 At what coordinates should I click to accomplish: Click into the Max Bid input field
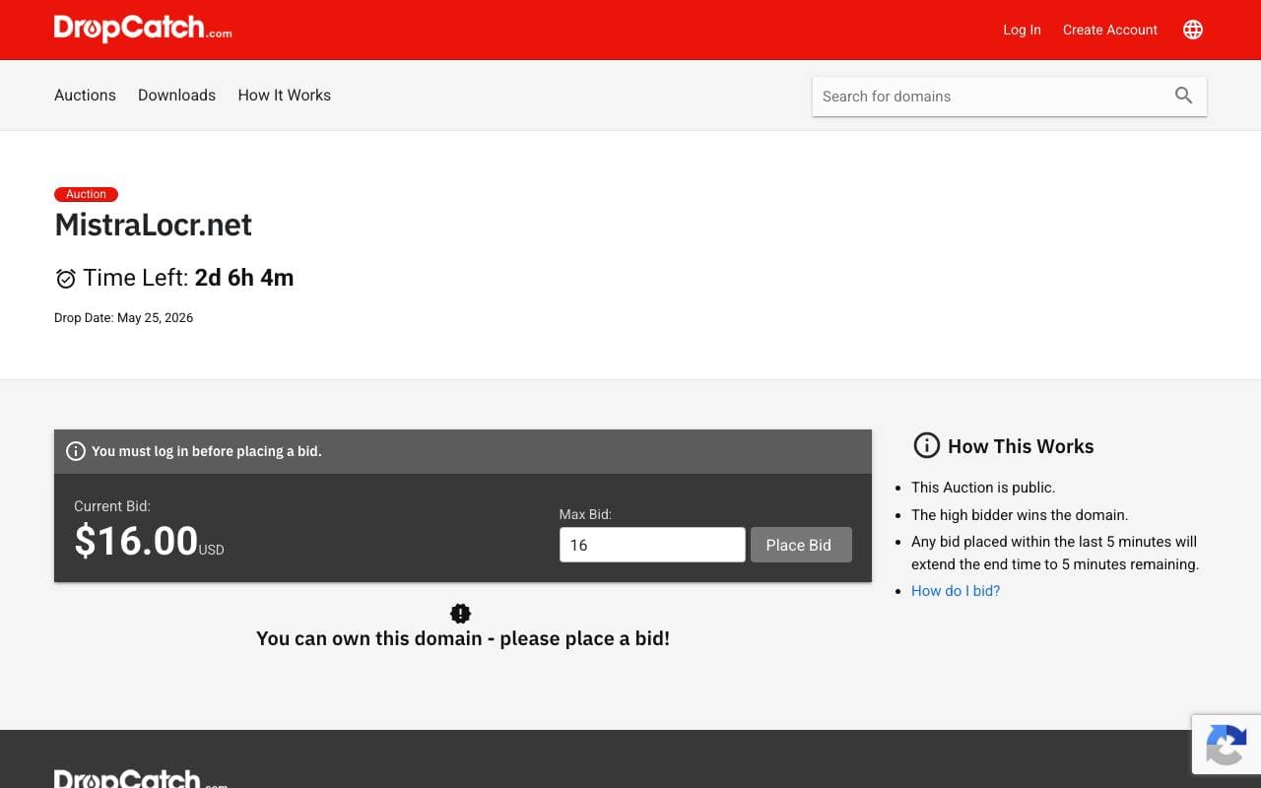click(652, 545)
